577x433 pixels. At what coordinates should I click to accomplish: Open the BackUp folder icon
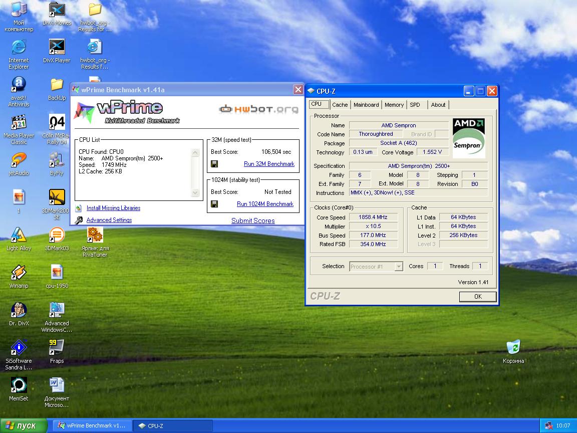pos(57,89)
